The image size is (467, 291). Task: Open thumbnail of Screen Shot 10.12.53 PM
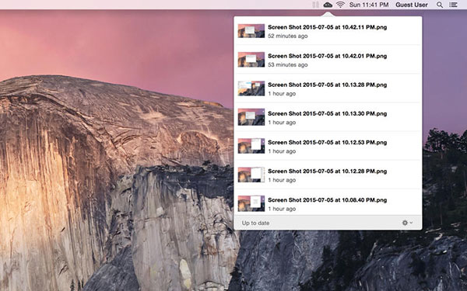[251, 146]
